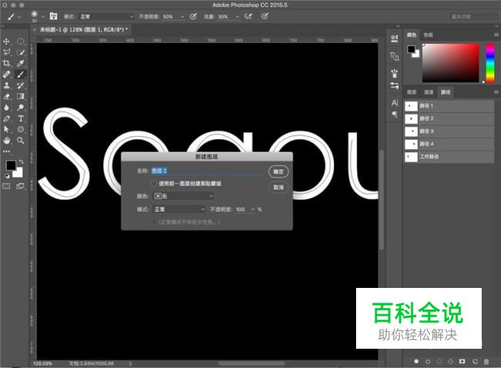The width and height of the screenshot is (501, 368).
Task: Enable airbrush-style build-up
Action: click(x=248, y=16)
